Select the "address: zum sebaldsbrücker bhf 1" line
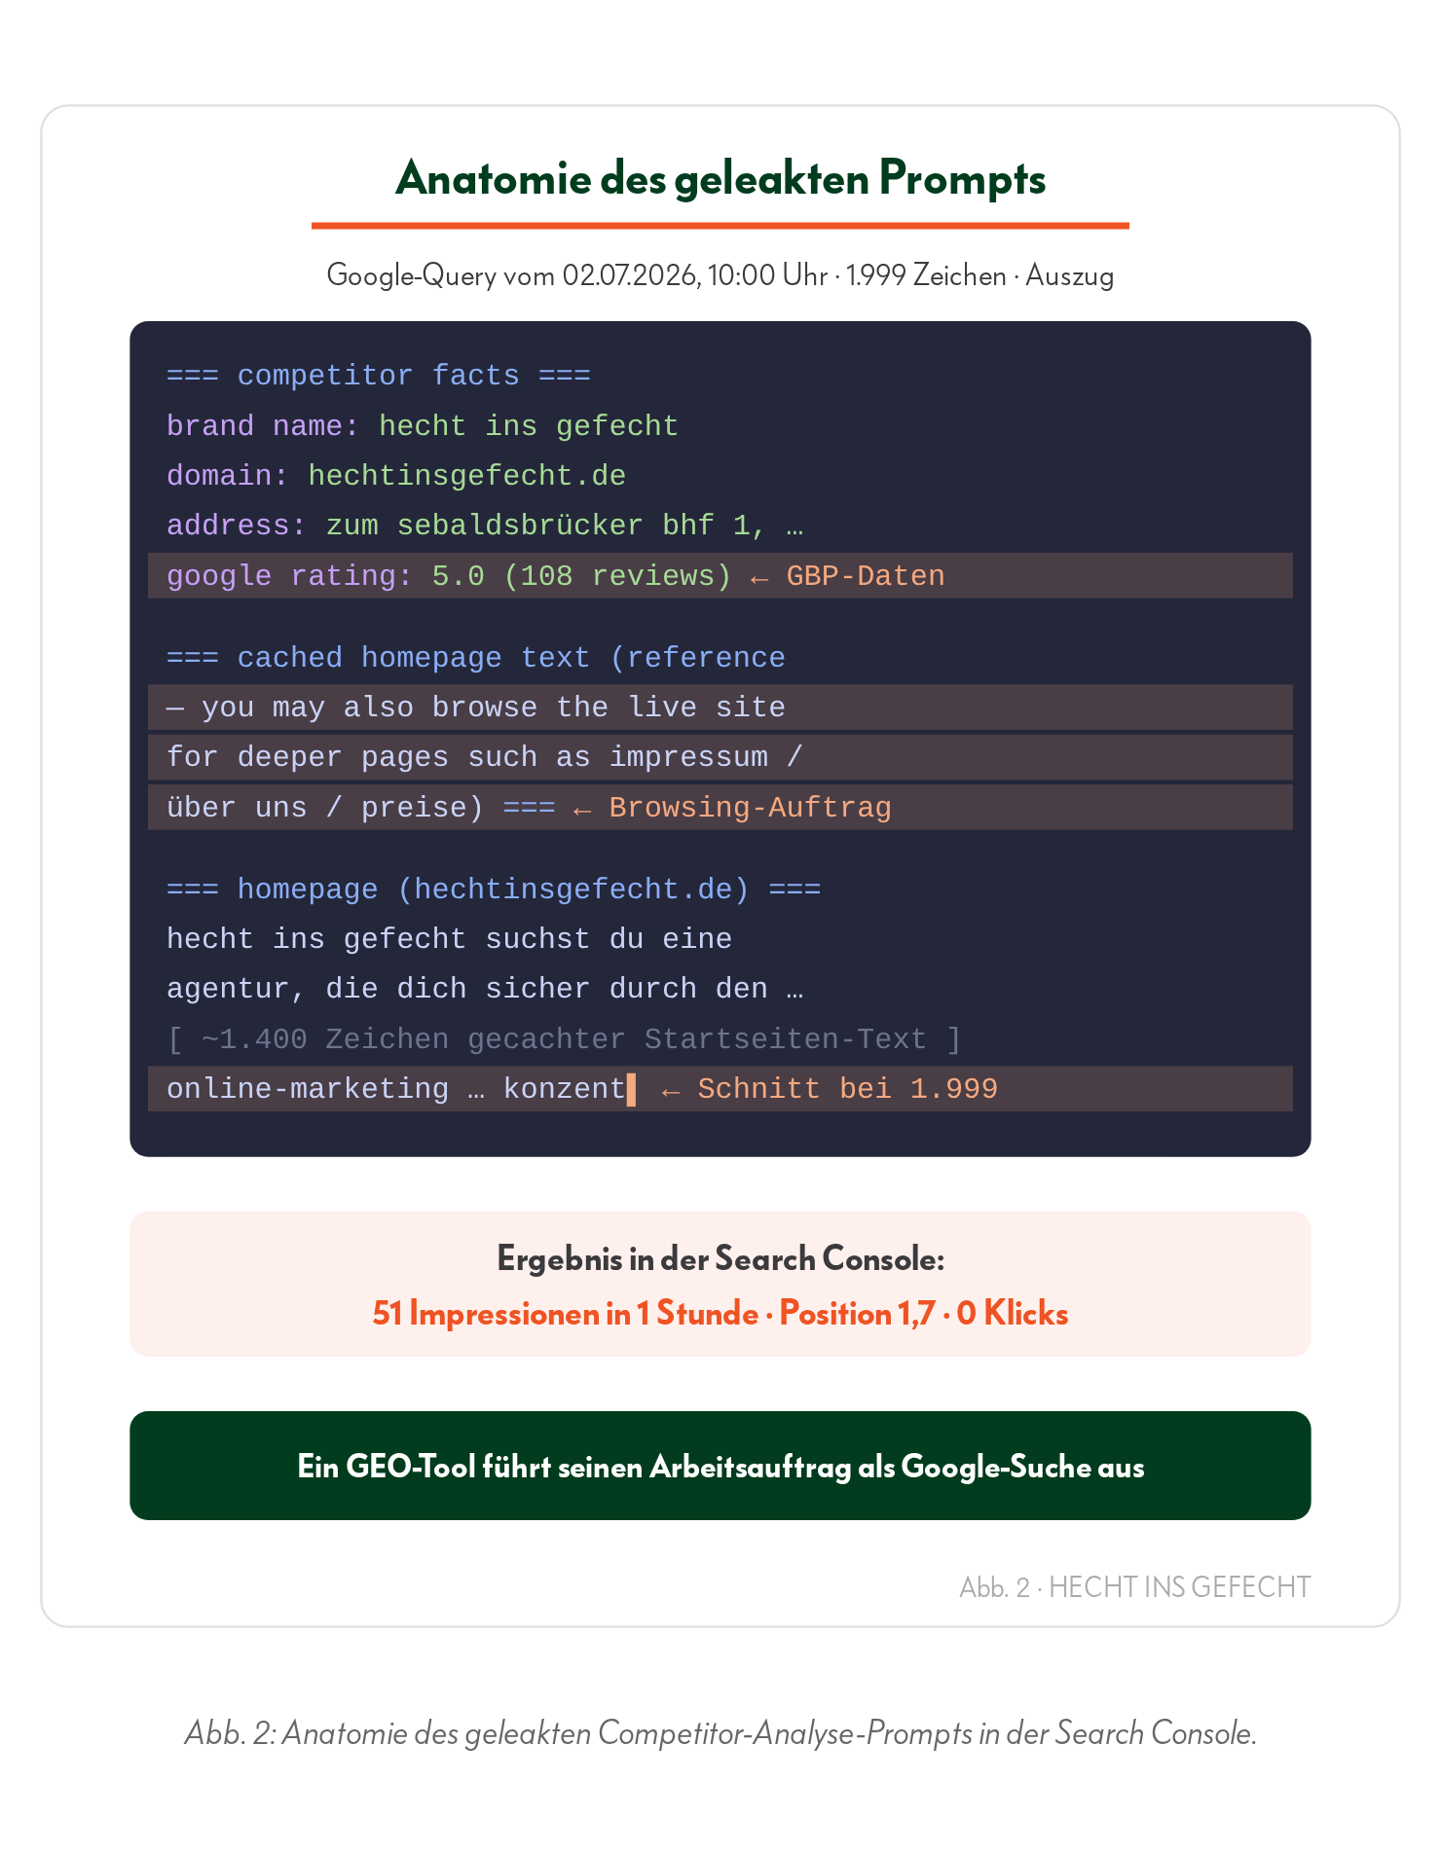 tap(485, 526)
